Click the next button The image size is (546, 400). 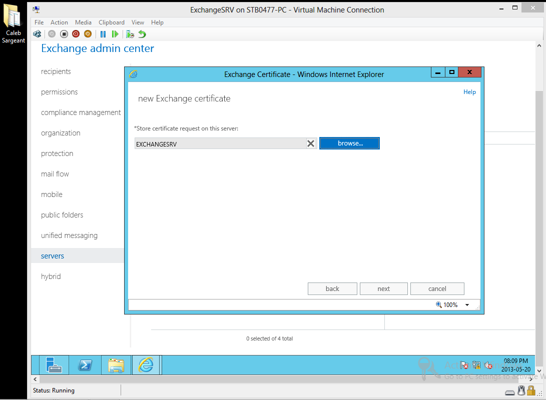pyautogui.click(x=383, y=288)
